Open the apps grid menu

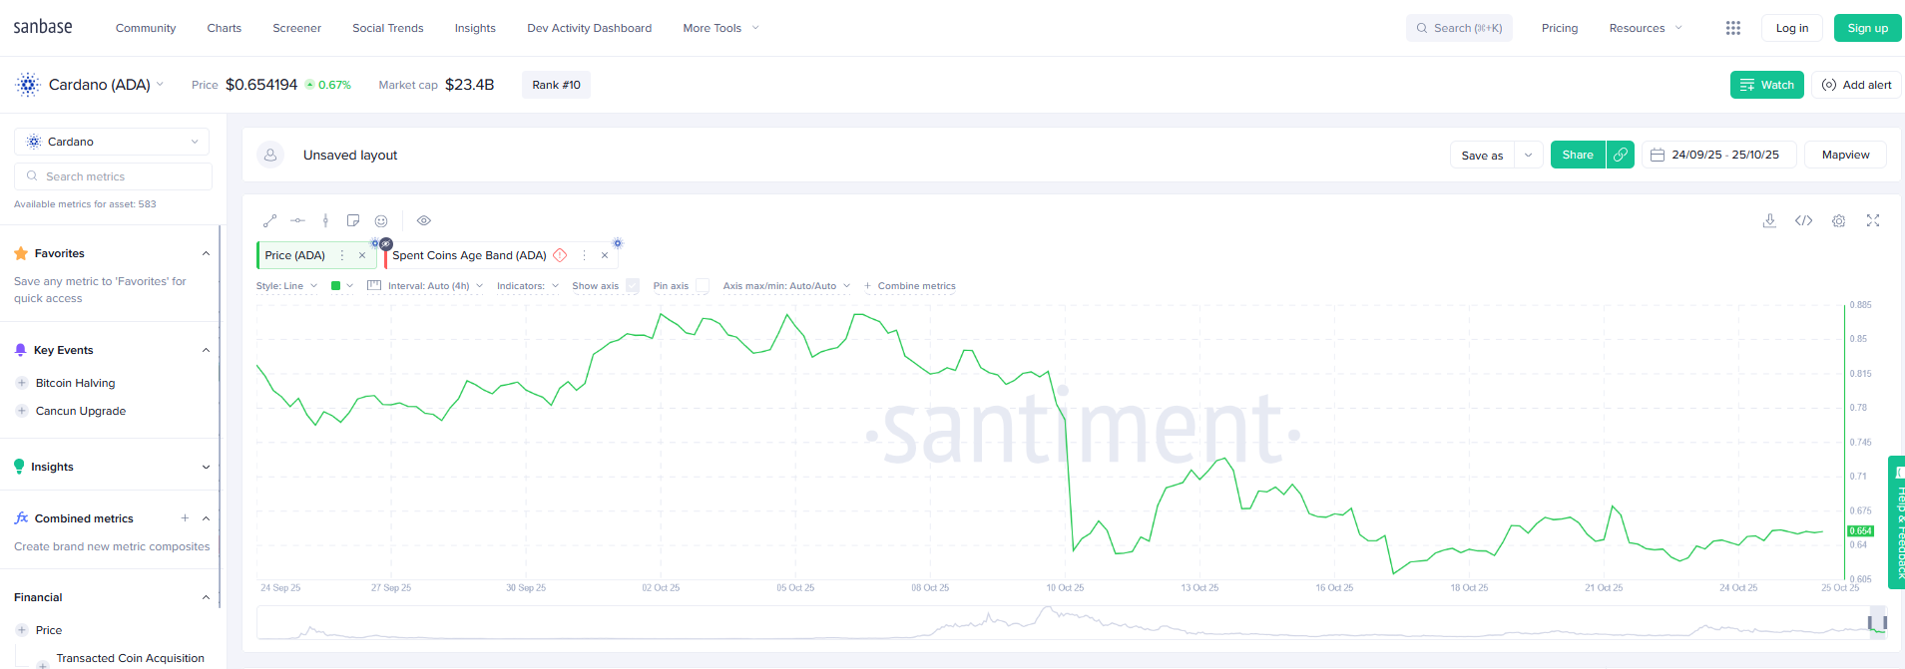(x=1733, y=28)
